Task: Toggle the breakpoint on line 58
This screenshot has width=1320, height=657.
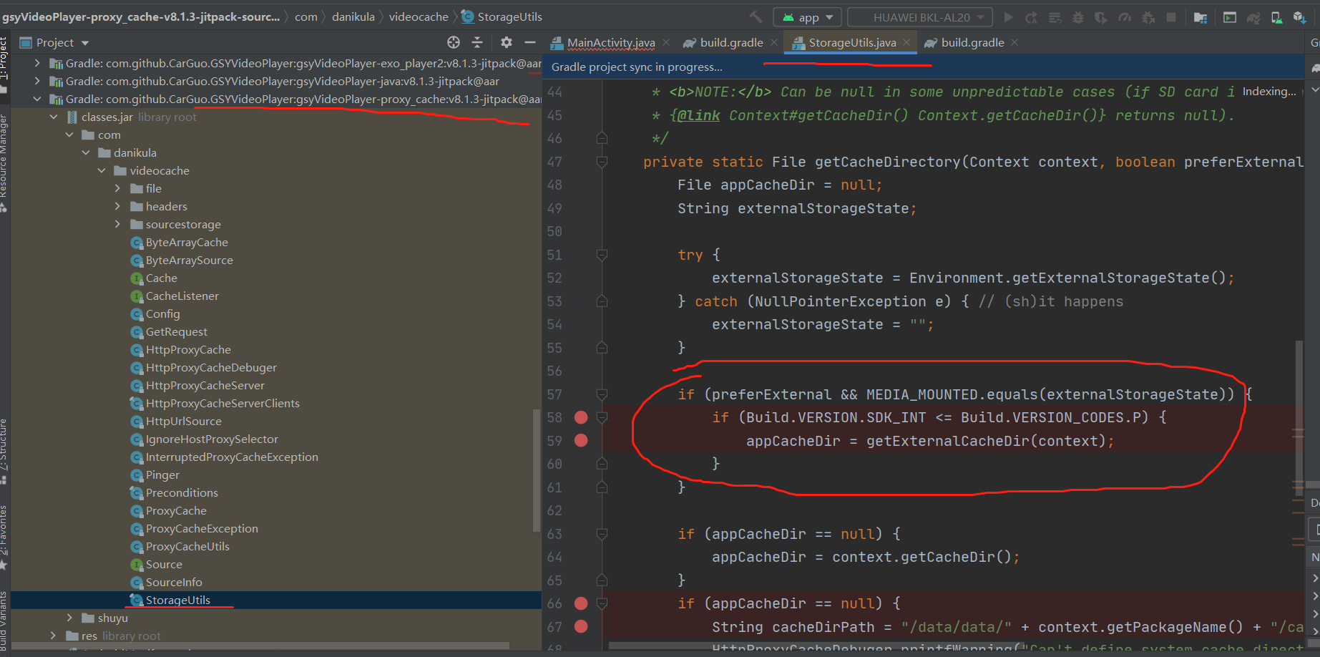Action: click(580, 417)
